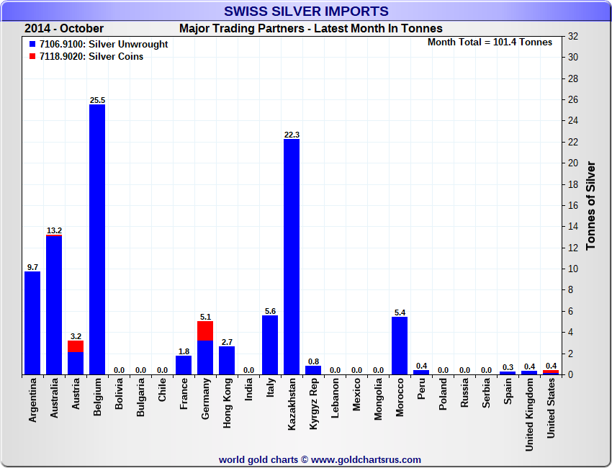Click the red Silver Coins legend swatch
This screenshot has height=468, width=612.
pos(33,57)
